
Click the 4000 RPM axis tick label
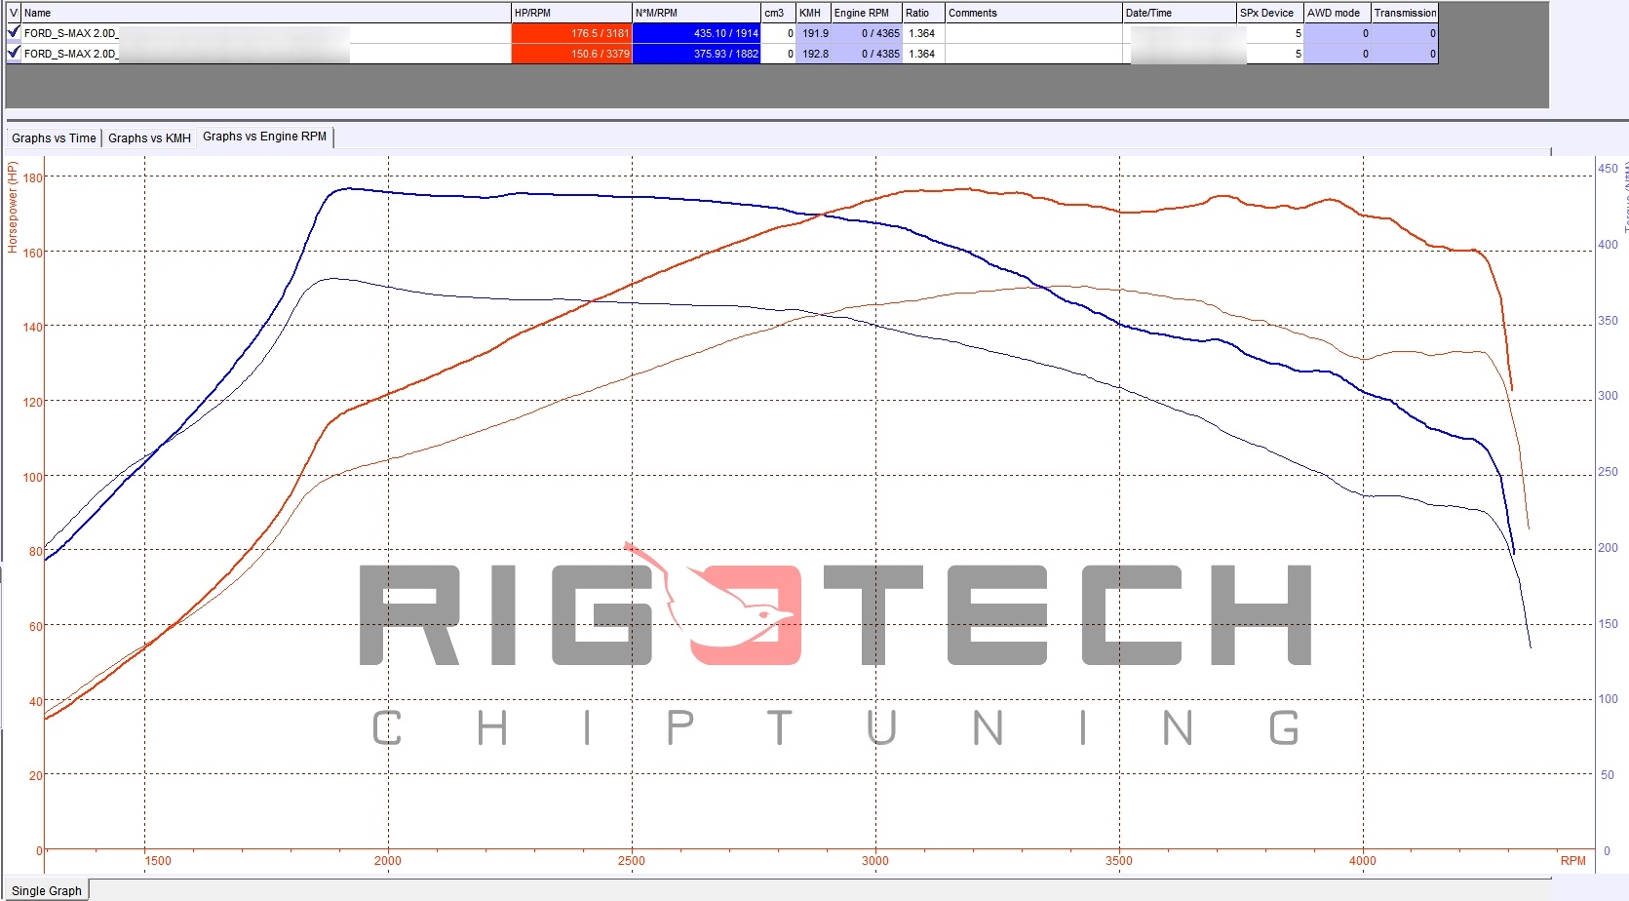[x=1362, y=860]
